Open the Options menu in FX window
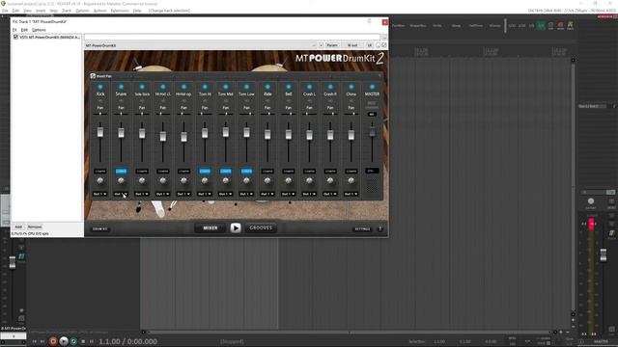 [39, 30]
